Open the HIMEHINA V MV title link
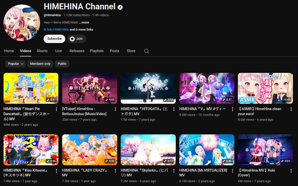 pos(203,109)
